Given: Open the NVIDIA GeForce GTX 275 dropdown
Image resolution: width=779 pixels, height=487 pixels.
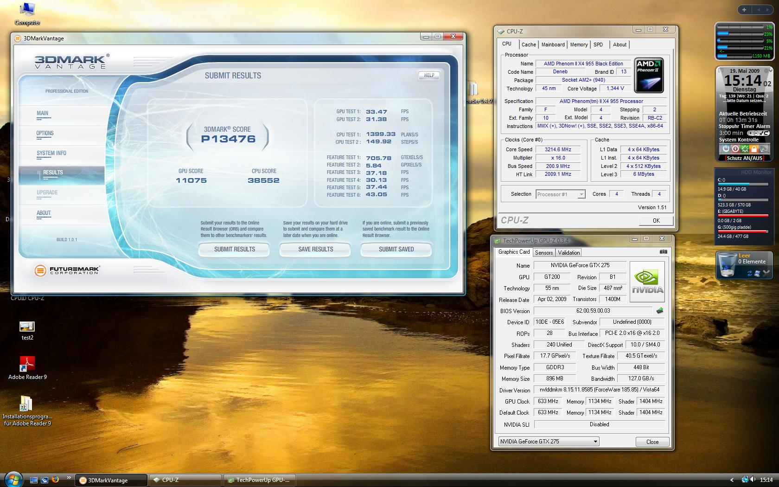Looking at the screenshot, I should (549, 442).
